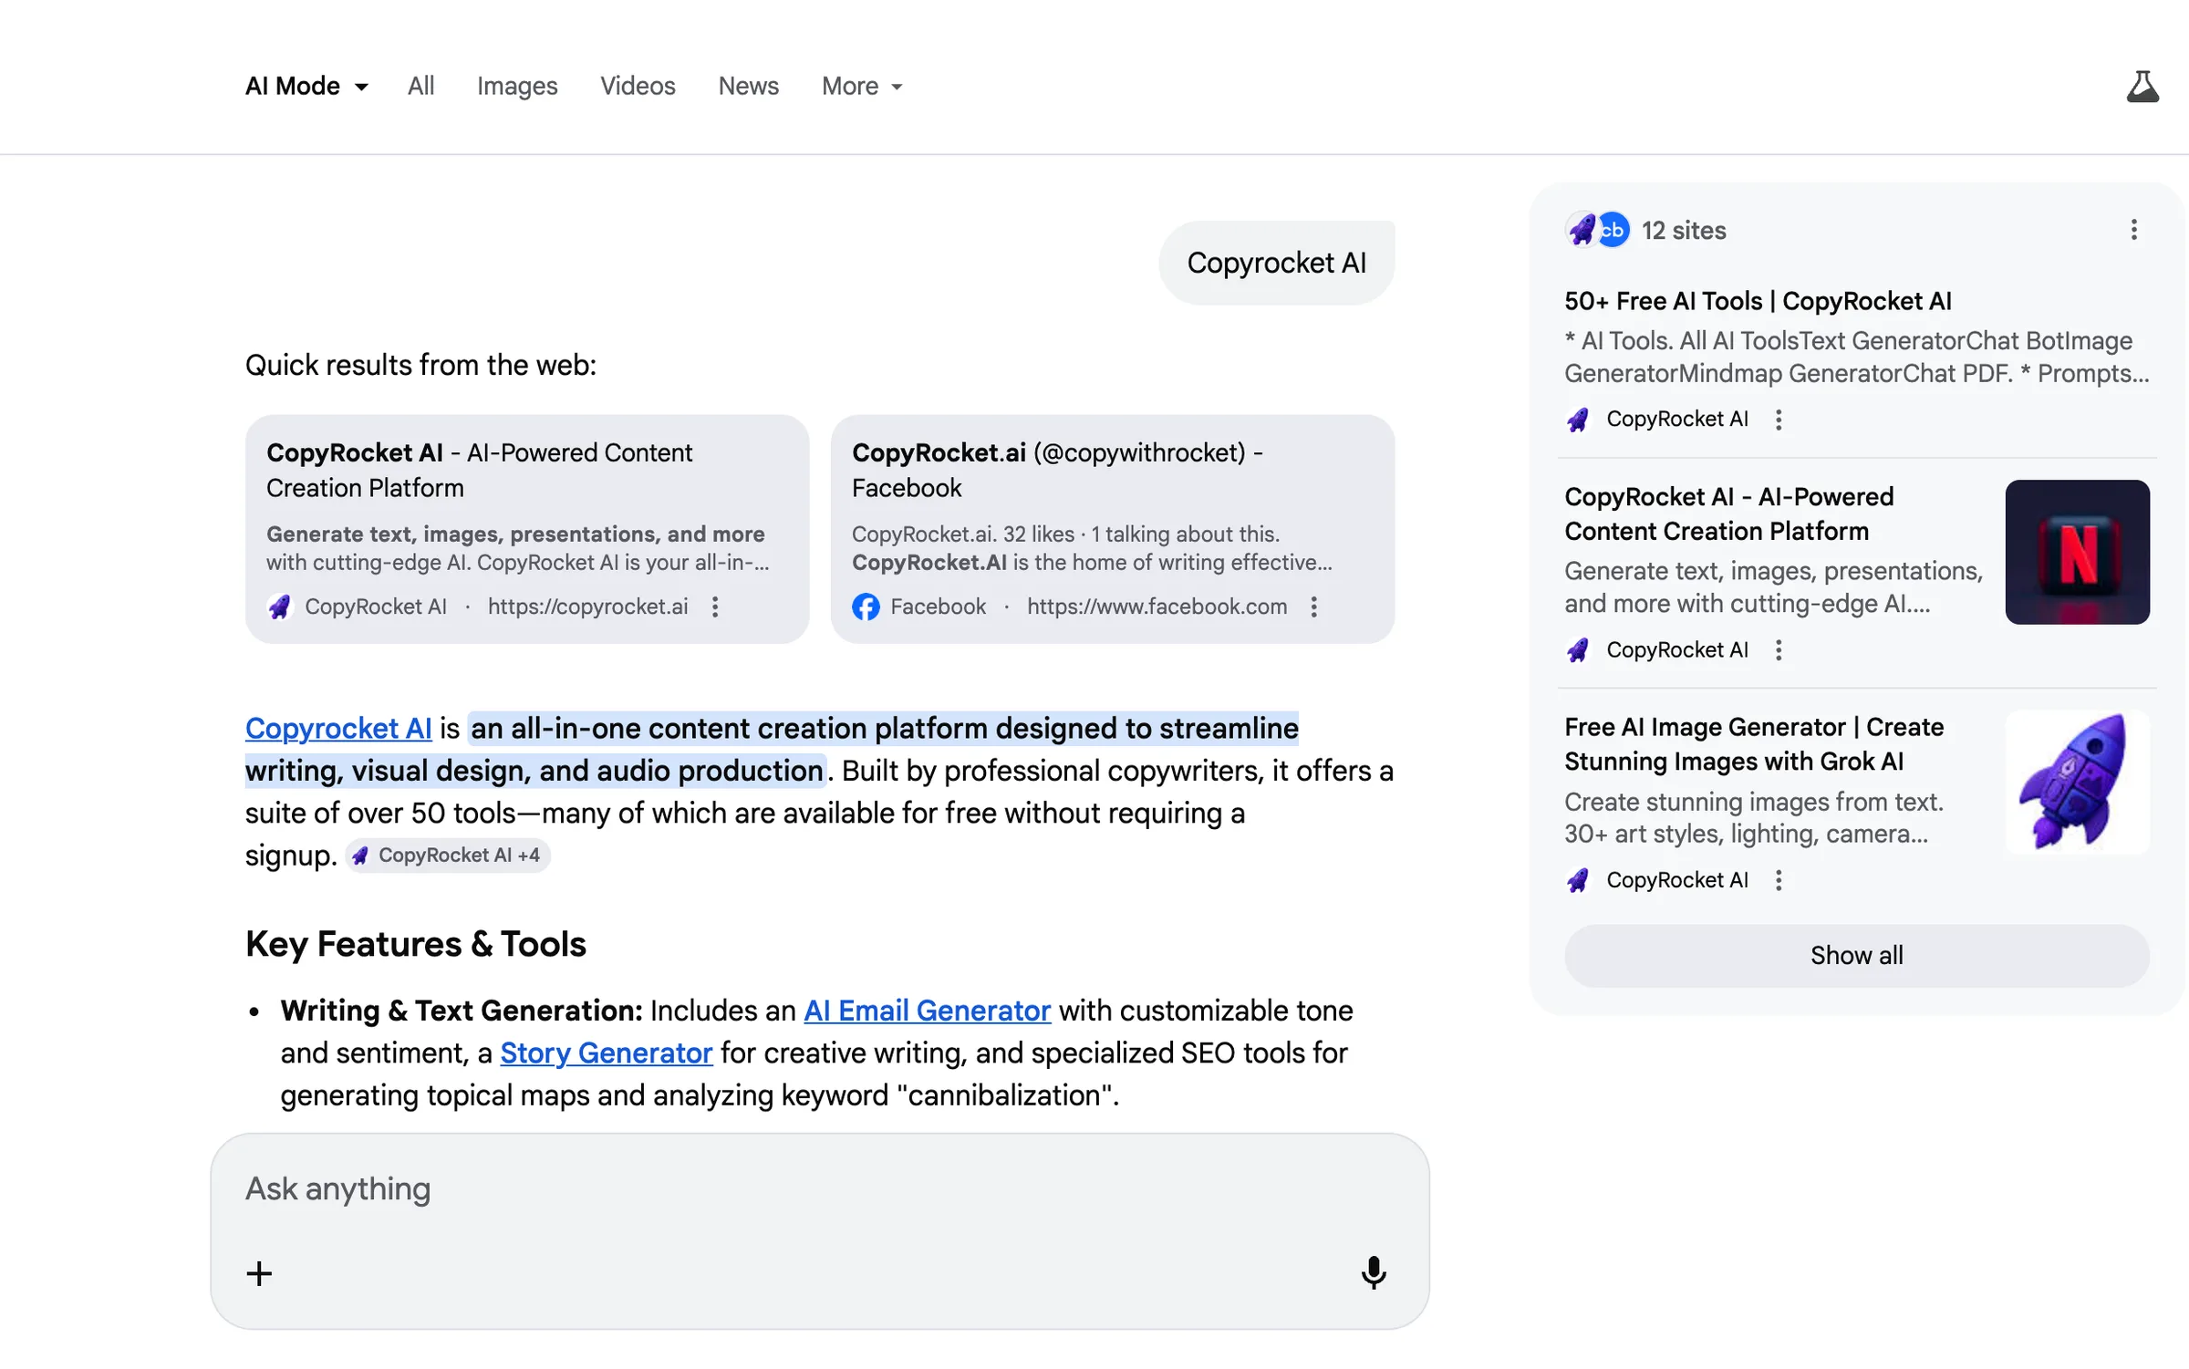Expand the CopyRocket AI +4 citation chip

point(448,856)
